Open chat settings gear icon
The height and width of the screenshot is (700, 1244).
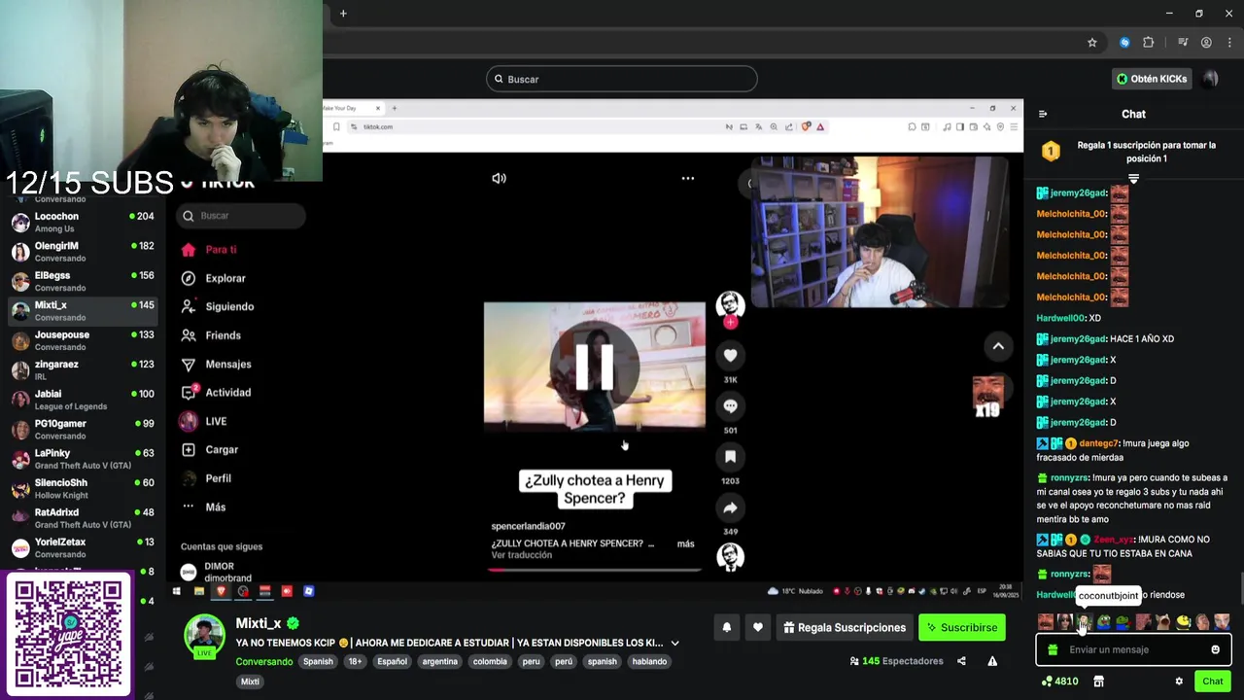point(1179,682)
